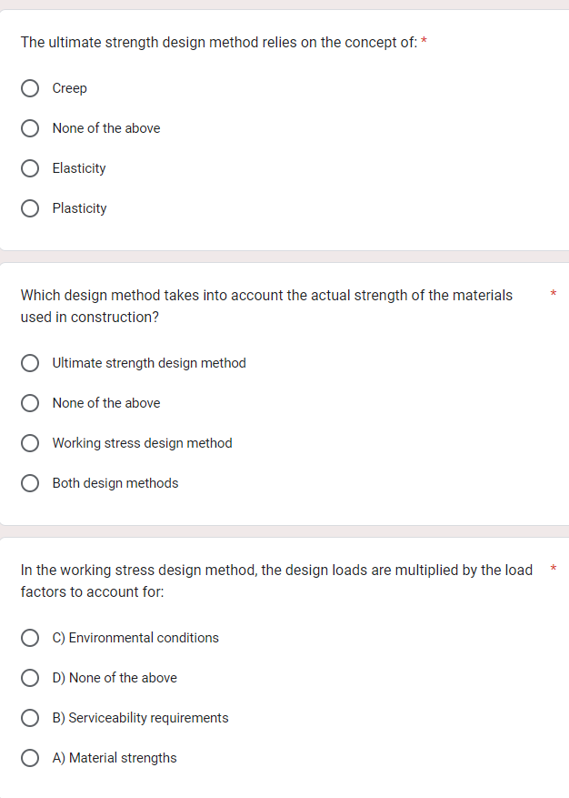The height and width of the screenshot is (798, 569).
Task: Click the second question's required asterisk
Action: [x=553, y=294]
